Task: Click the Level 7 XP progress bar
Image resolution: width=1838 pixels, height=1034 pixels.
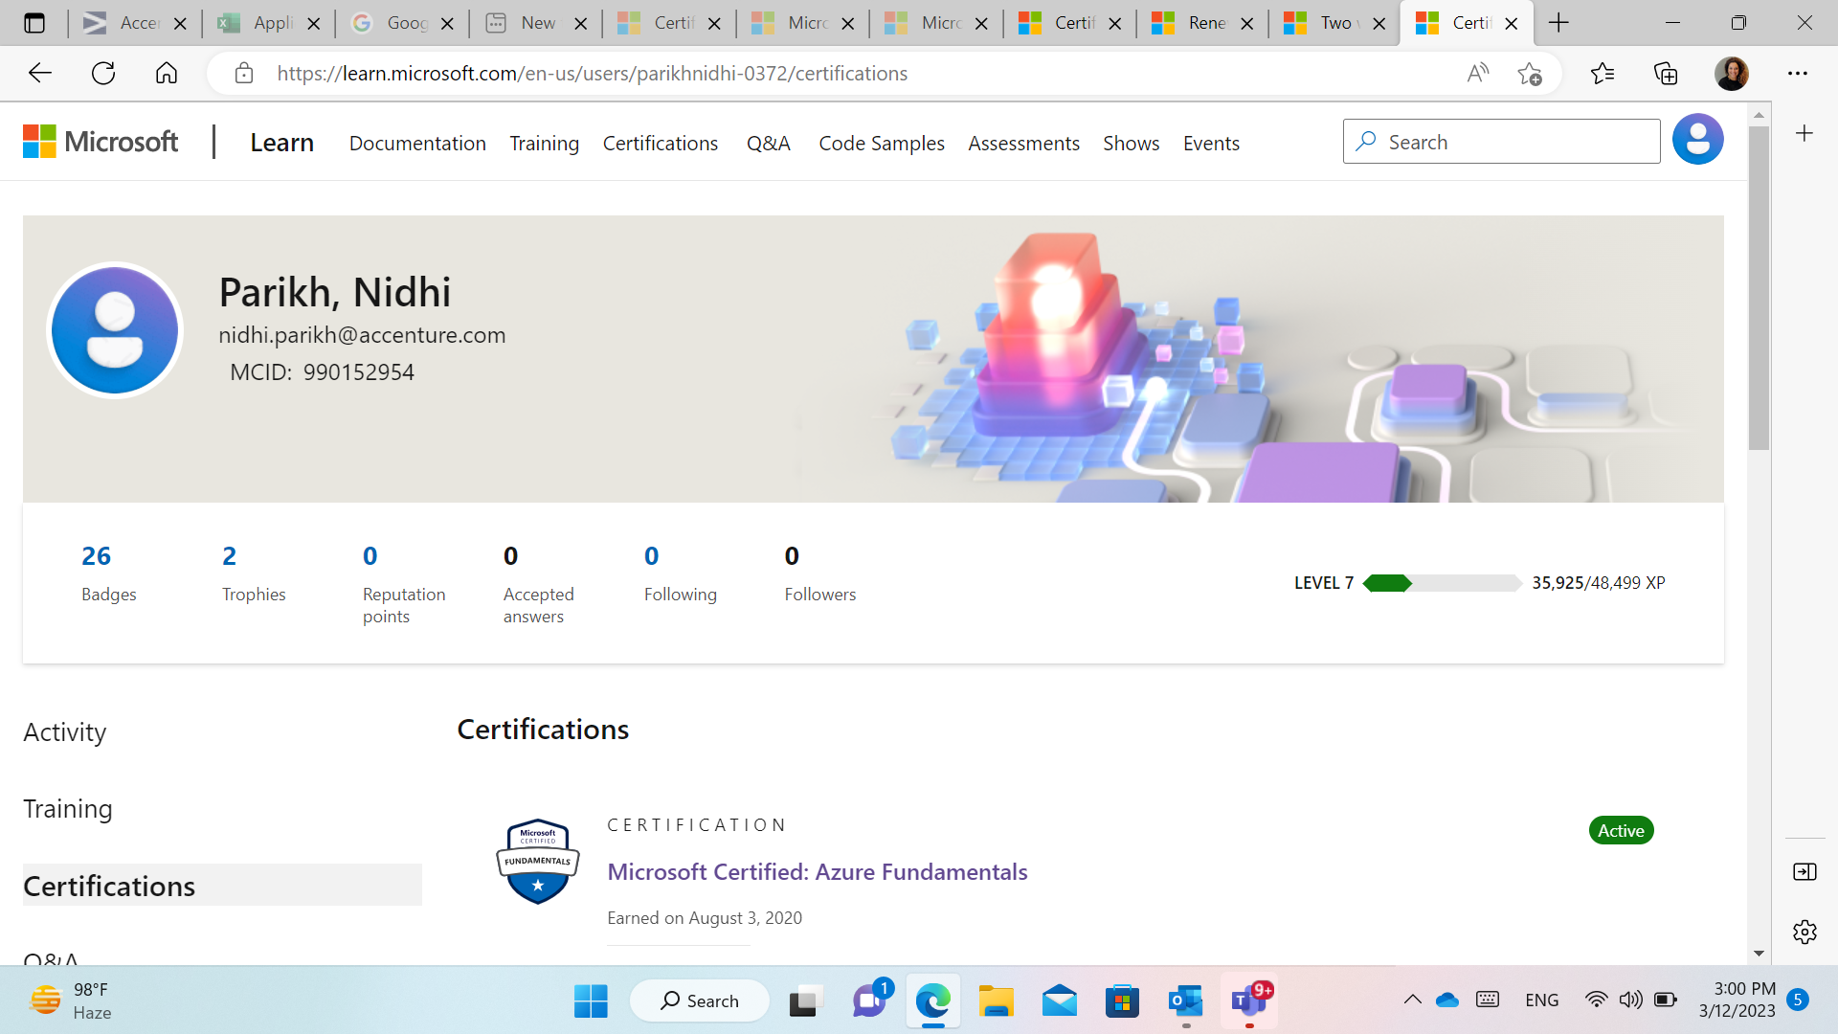Action: [x=1442, y=583]
